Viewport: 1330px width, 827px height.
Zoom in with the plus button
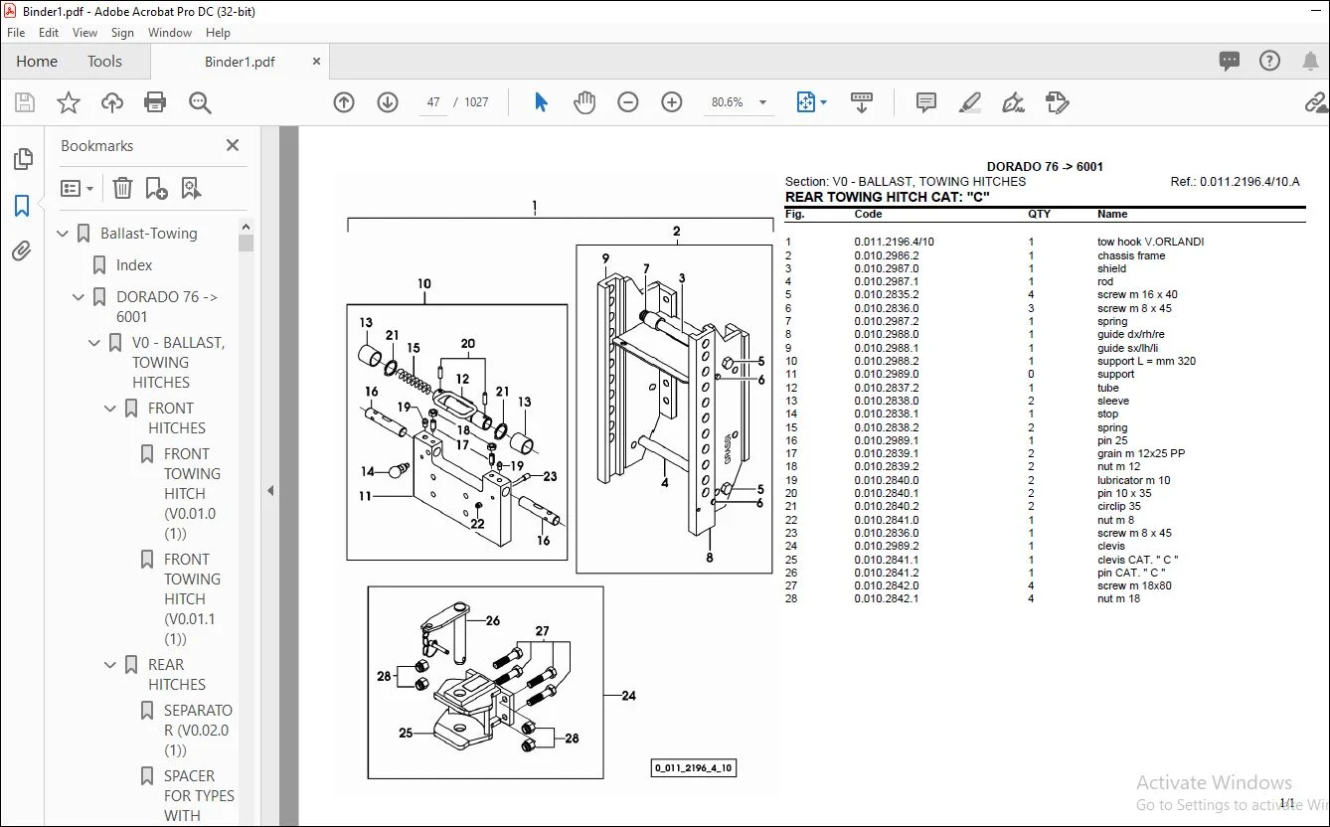[x=672, y=102]
